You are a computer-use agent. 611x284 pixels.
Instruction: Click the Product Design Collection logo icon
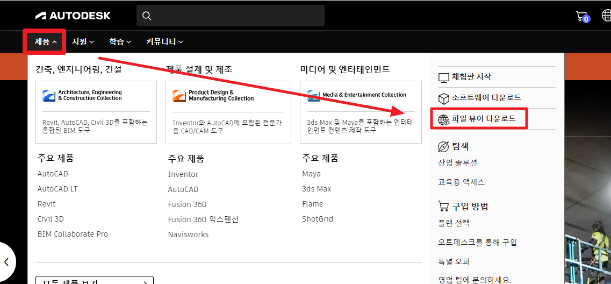(179, 96)
